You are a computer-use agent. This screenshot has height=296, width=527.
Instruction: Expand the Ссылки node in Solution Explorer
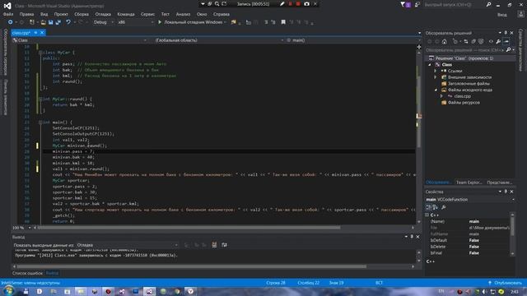click(436, 71)
